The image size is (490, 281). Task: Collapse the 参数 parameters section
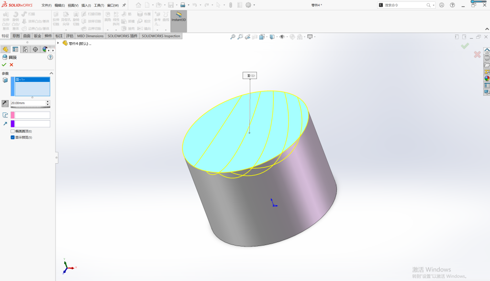[x=51, y=73]
